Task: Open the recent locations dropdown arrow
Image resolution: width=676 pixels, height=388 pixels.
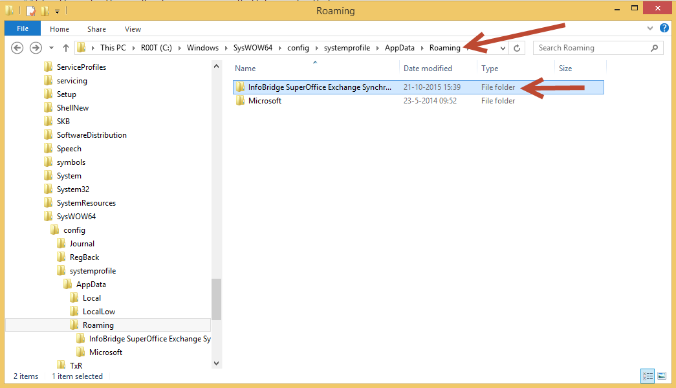Action: tap(51, 48)
